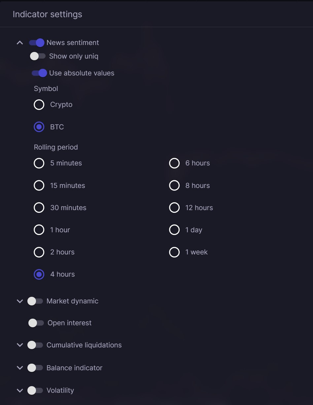This screenshot has width=313, height=405.
Task: Collapse the News sentiment section
Action: (x=20, y=43)
